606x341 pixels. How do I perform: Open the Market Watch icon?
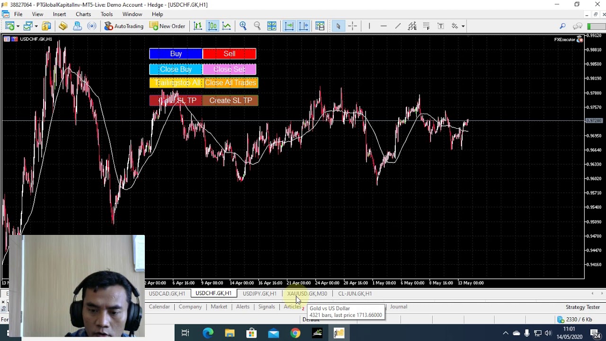point(46,26)
